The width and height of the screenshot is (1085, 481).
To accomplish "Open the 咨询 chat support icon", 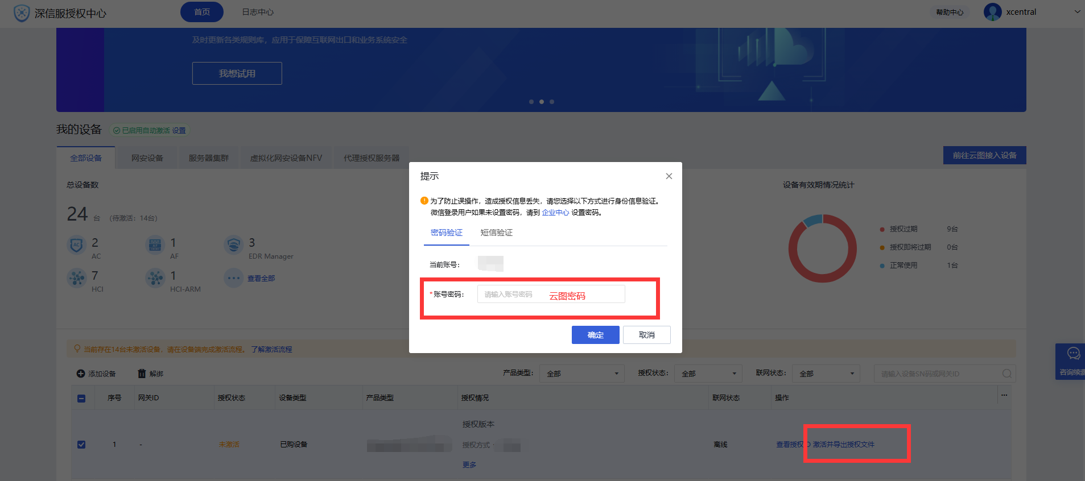I will pos(1074,354).
